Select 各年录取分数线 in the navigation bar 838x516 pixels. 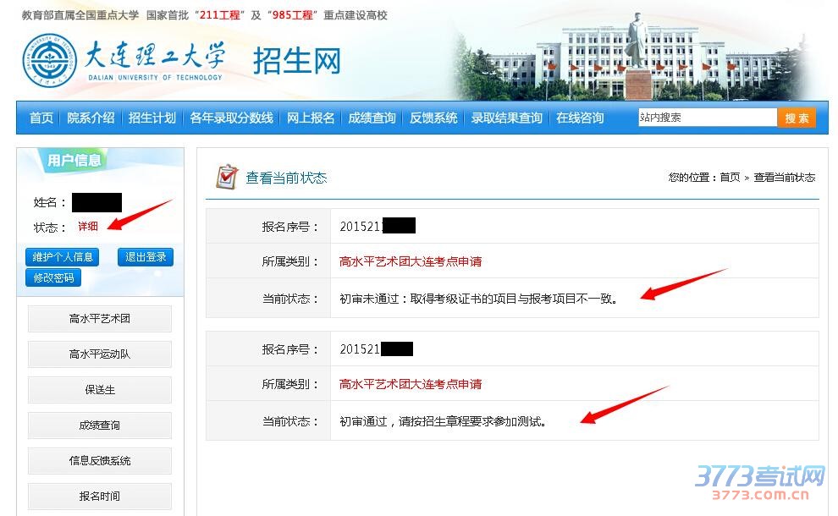231,118
